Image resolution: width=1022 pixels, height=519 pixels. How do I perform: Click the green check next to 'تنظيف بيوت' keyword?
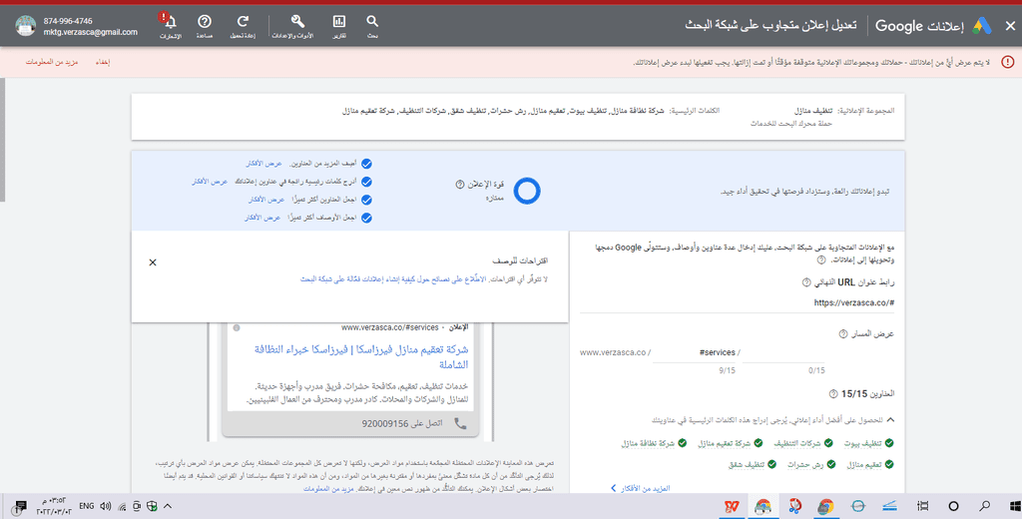tap(889, 442)
